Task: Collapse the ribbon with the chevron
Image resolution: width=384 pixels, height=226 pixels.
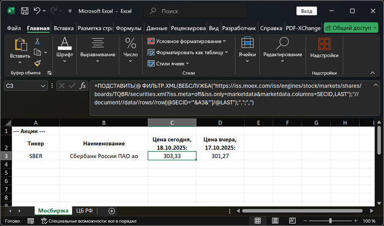Action: click(x=372, y=73)
